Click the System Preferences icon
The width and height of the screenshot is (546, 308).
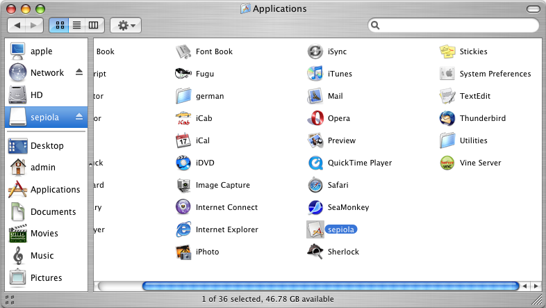pos(447,74)
